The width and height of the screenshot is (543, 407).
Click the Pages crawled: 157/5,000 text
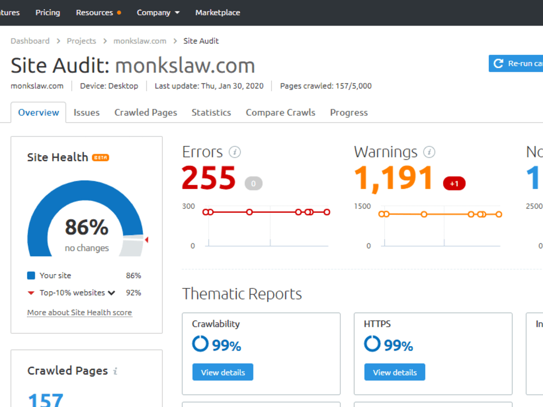pyautogui.click(x=326, y=86)
